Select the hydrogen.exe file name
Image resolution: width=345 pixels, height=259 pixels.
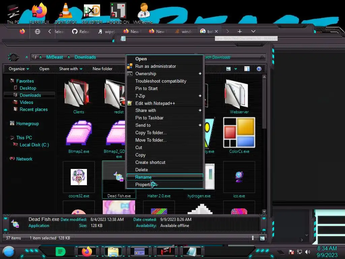click(199, 196)
